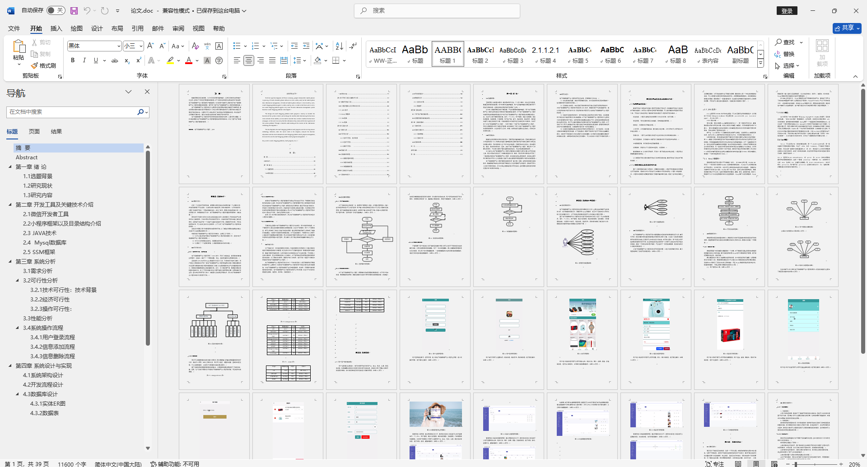Select 2.3 JAVA技术 heading in navigation

(40, 233)
